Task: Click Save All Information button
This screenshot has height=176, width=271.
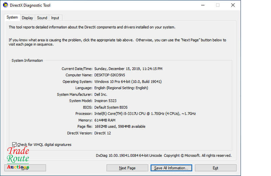Action: [171, 168]
